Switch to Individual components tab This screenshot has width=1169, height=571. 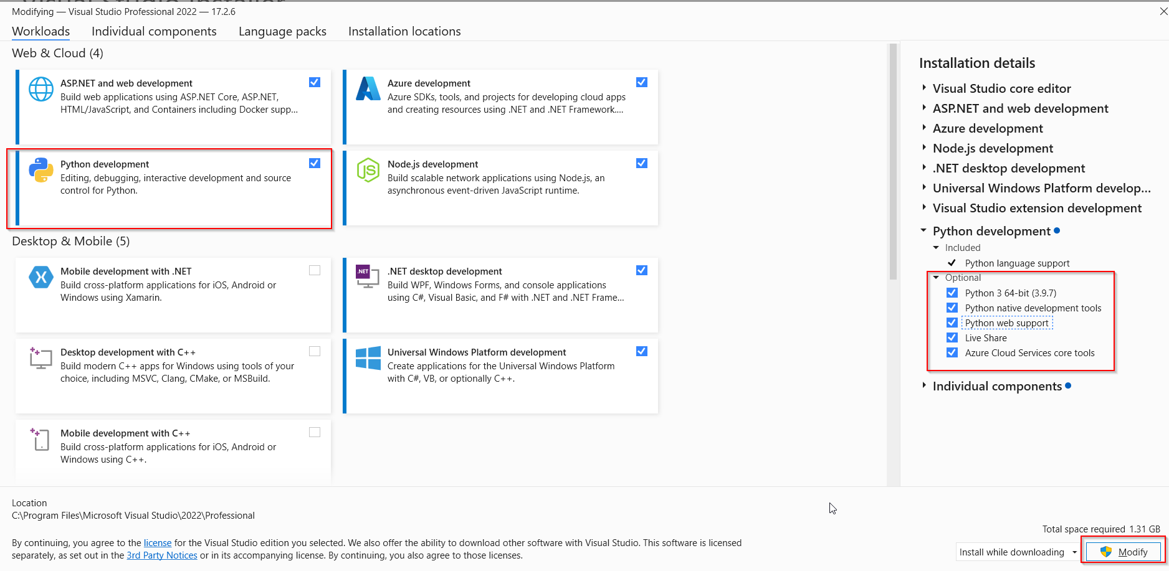click(154, 31)
